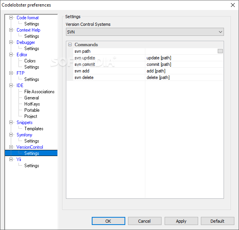The width and height of the screenshot is (239, 230).
Task: Collapse the FTP tree node
Action: 11,73
